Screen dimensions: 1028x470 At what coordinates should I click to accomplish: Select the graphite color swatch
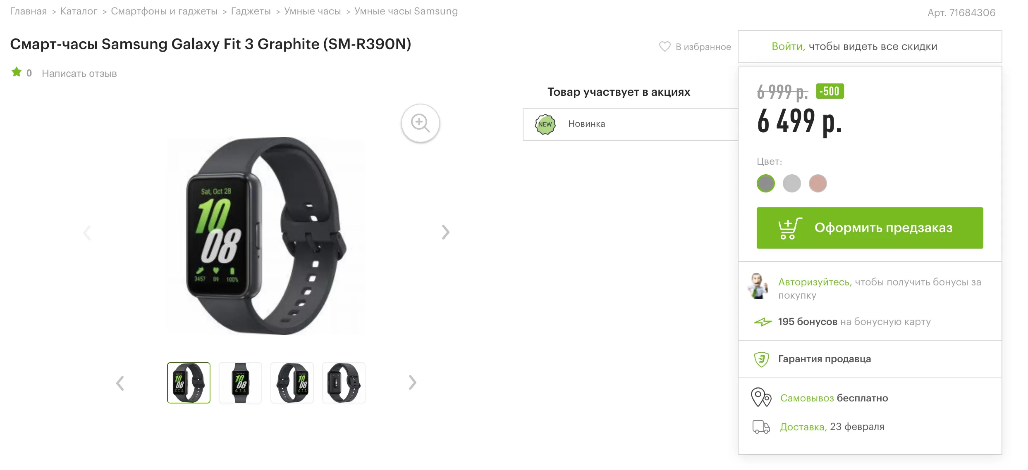(x=766, y=183)
